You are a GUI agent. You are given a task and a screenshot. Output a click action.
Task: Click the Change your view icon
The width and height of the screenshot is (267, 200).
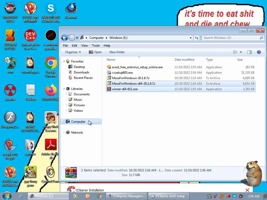(235, 52)
